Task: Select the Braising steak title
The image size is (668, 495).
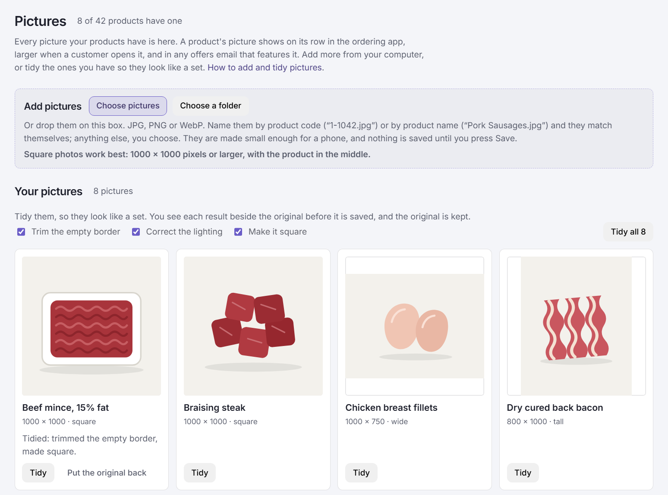Action: [x=214, y=408]
